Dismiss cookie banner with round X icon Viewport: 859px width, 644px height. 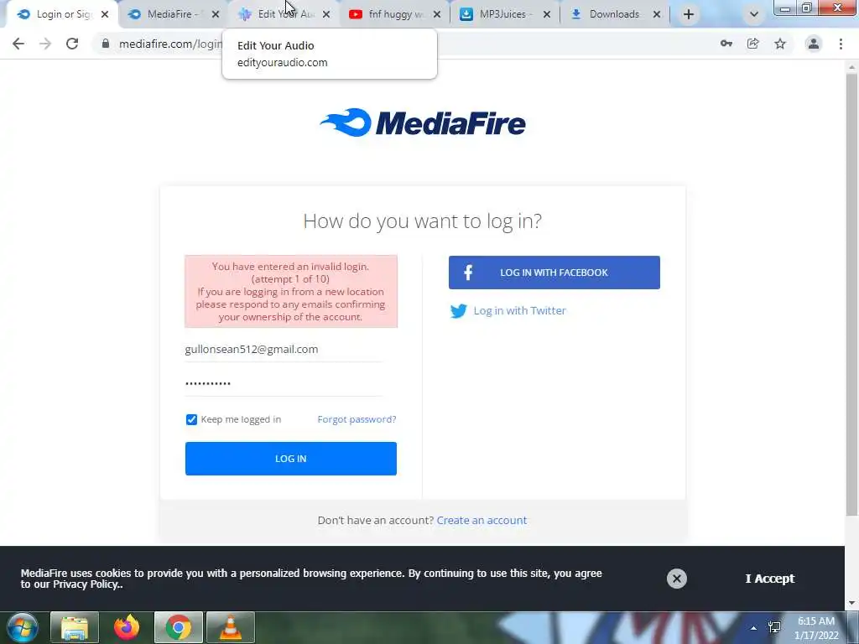[677, 579]
